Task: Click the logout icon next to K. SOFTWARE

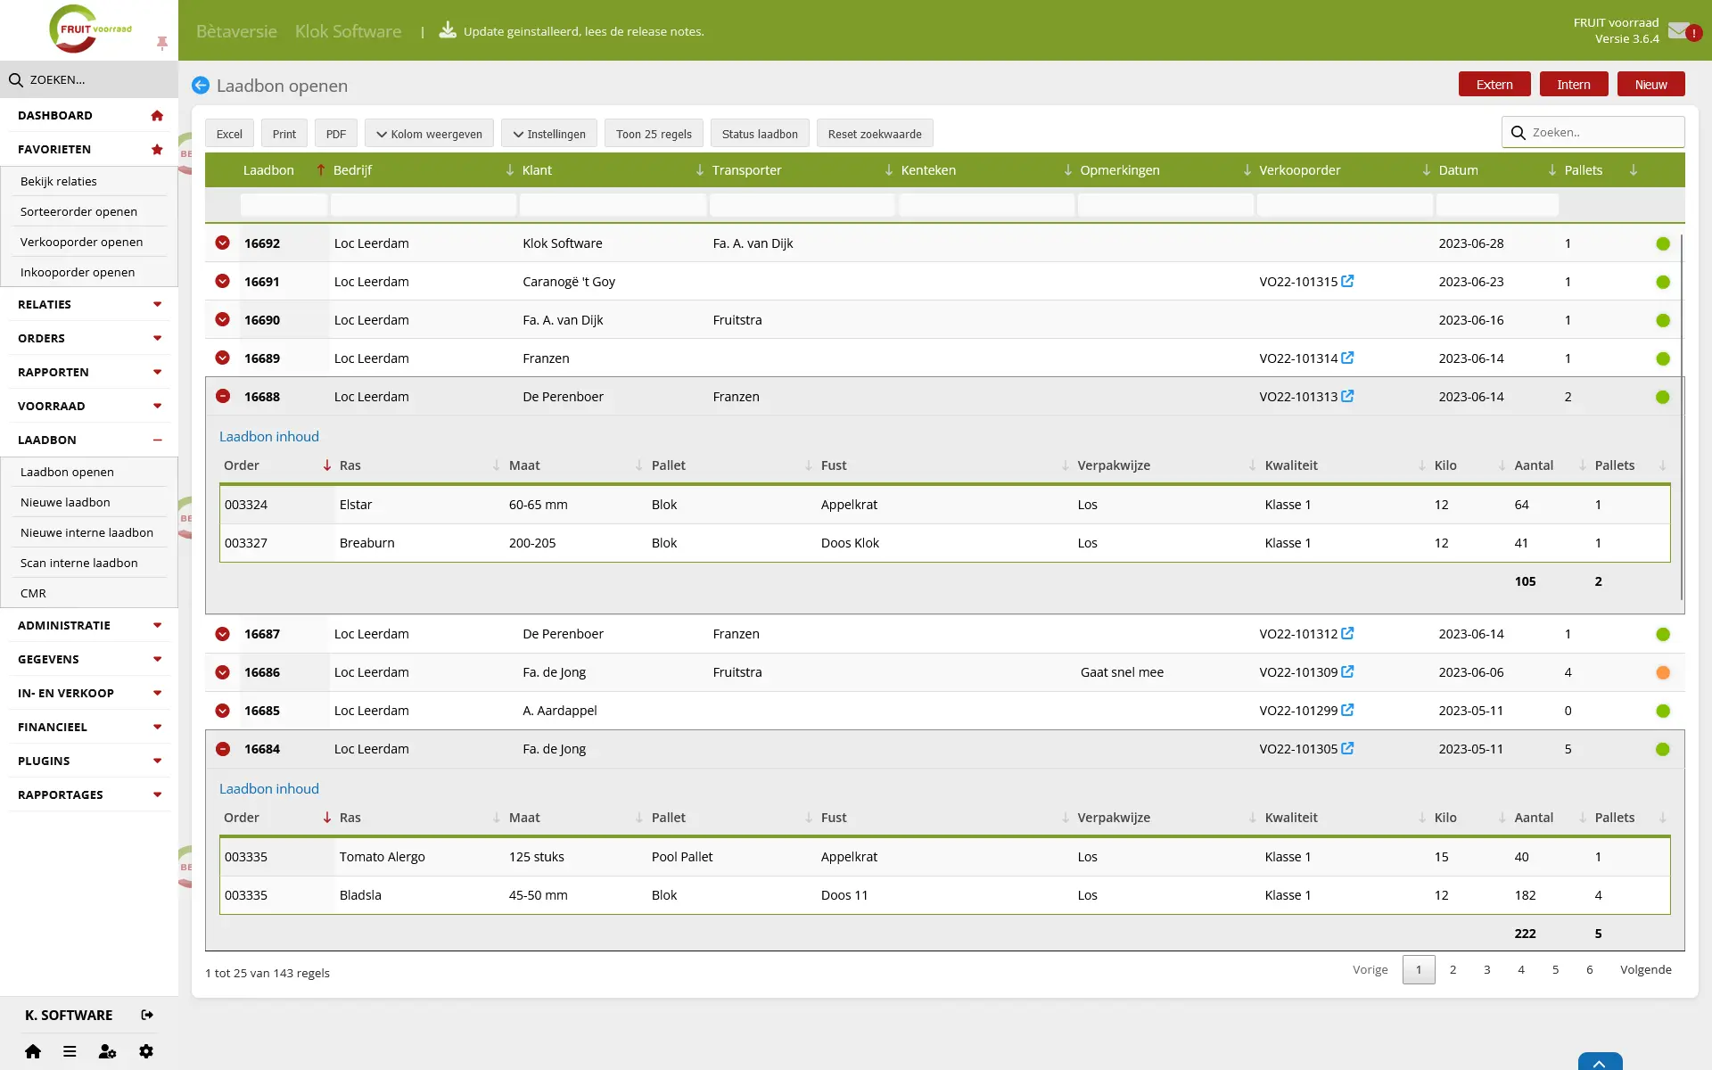Action: [x=147, y=1015]
